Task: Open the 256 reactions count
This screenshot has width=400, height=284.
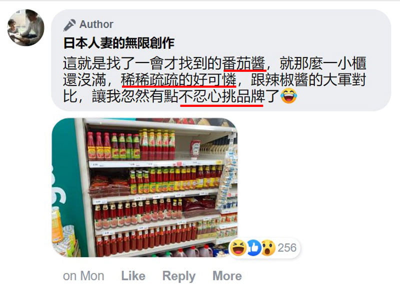Action: pyautogui.click(x=287, y=248)
